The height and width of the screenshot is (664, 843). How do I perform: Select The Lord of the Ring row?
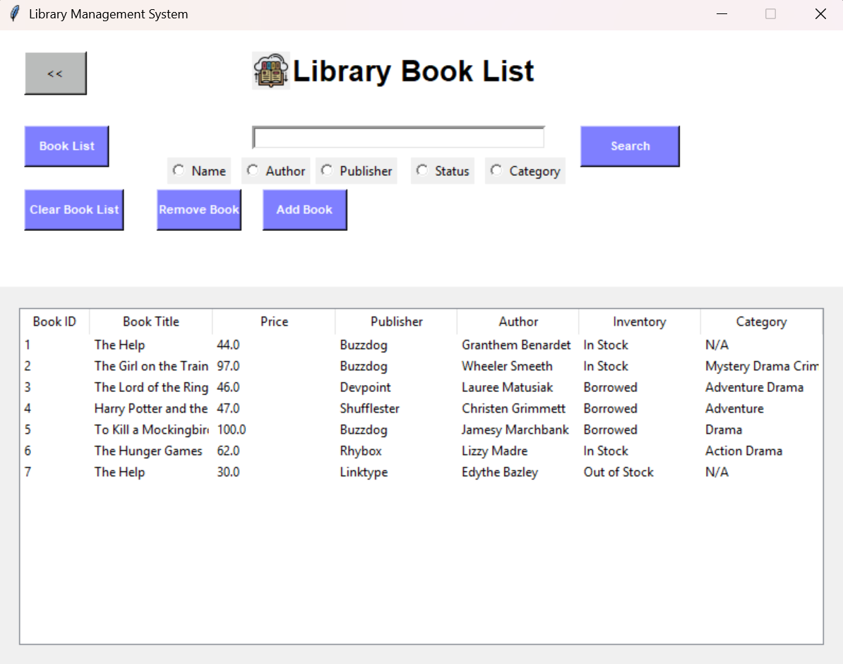(x=421, y=387)
